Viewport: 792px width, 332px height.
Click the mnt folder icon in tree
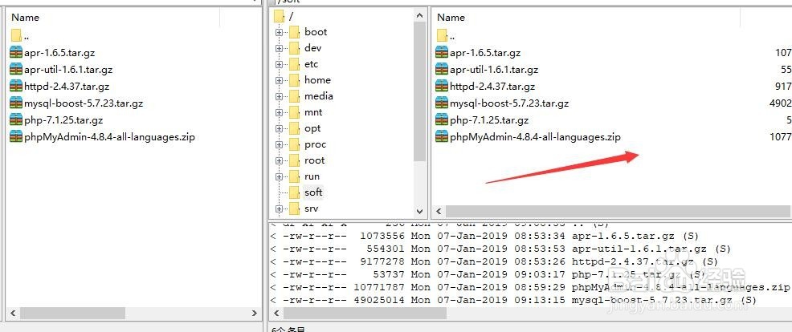(295, 112)
